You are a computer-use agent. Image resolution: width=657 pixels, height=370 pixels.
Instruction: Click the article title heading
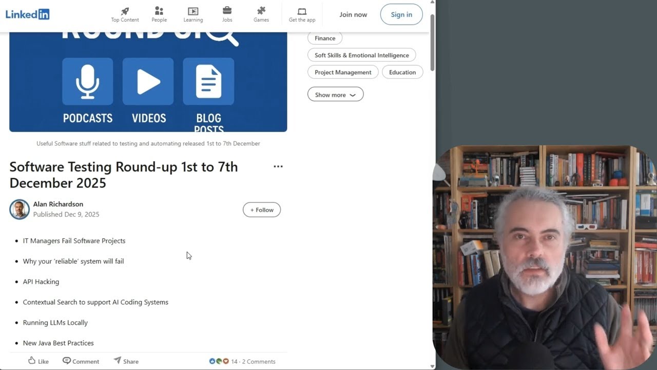[124, 175]
